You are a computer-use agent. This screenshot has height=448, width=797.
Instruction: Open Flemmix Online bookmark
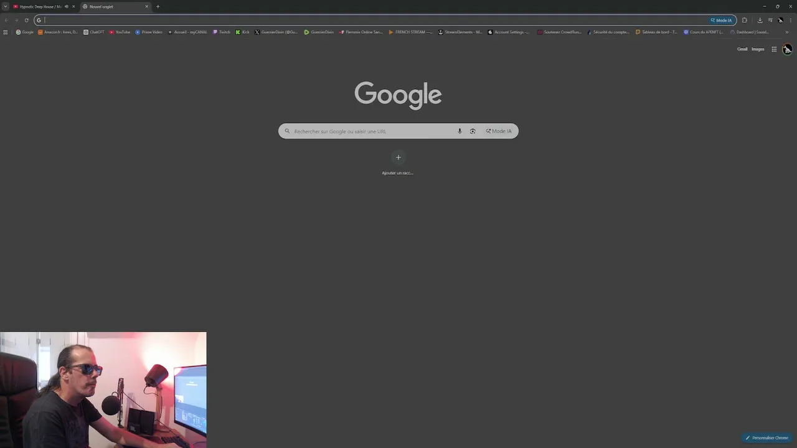pyautogui.click(x=361, y=32)
